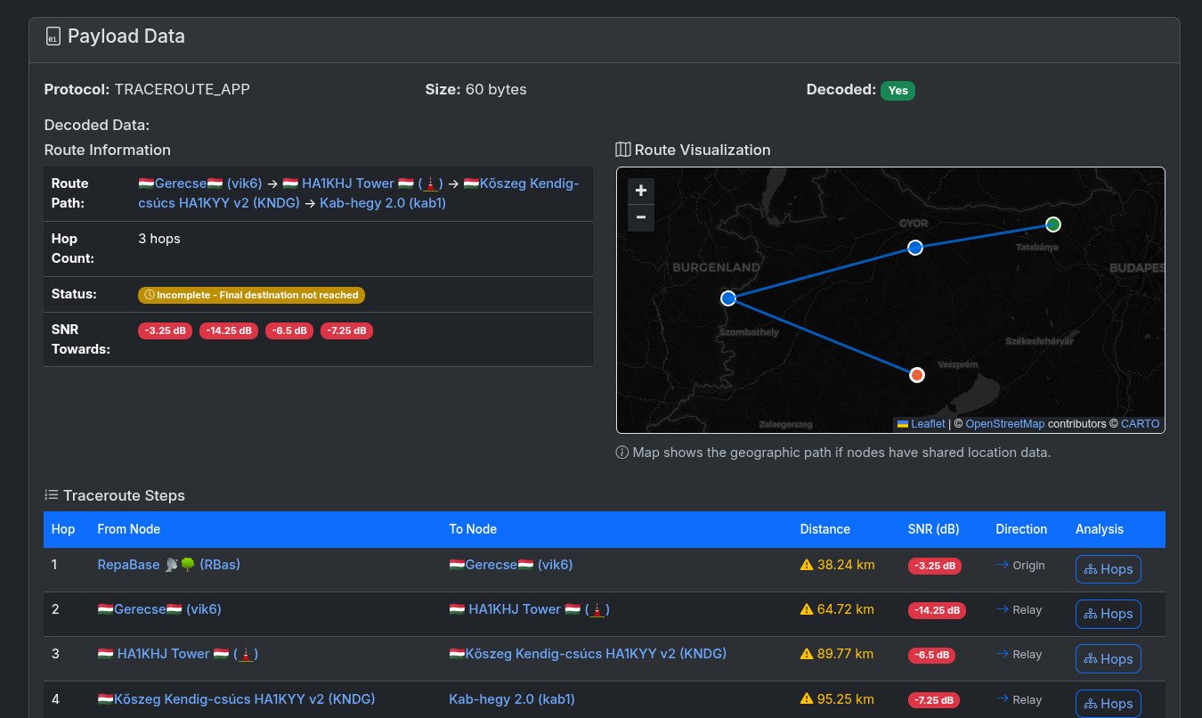Click the 38.24 km distance value

click(846, 565)
